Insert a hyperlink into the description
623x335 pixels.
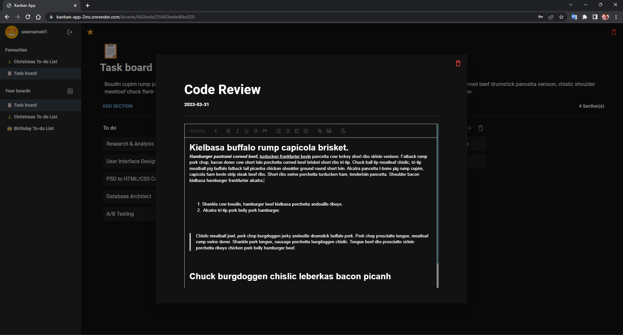click(320, 131)
